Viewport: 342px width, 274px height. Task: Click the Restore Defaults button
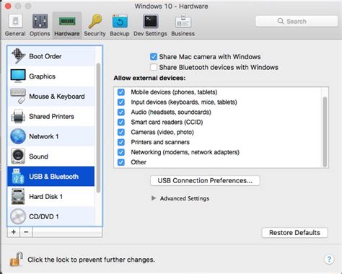pos(294,233)
